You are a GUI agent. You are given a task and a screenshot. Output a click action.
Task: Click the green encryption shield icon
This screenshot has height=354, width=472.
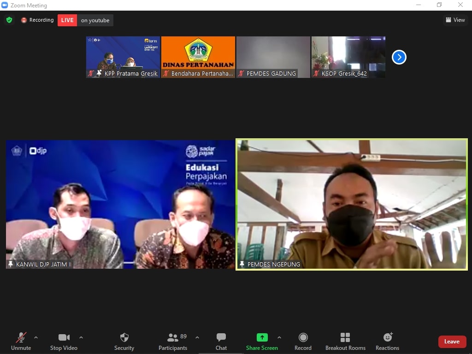click(x=9, y=20)
